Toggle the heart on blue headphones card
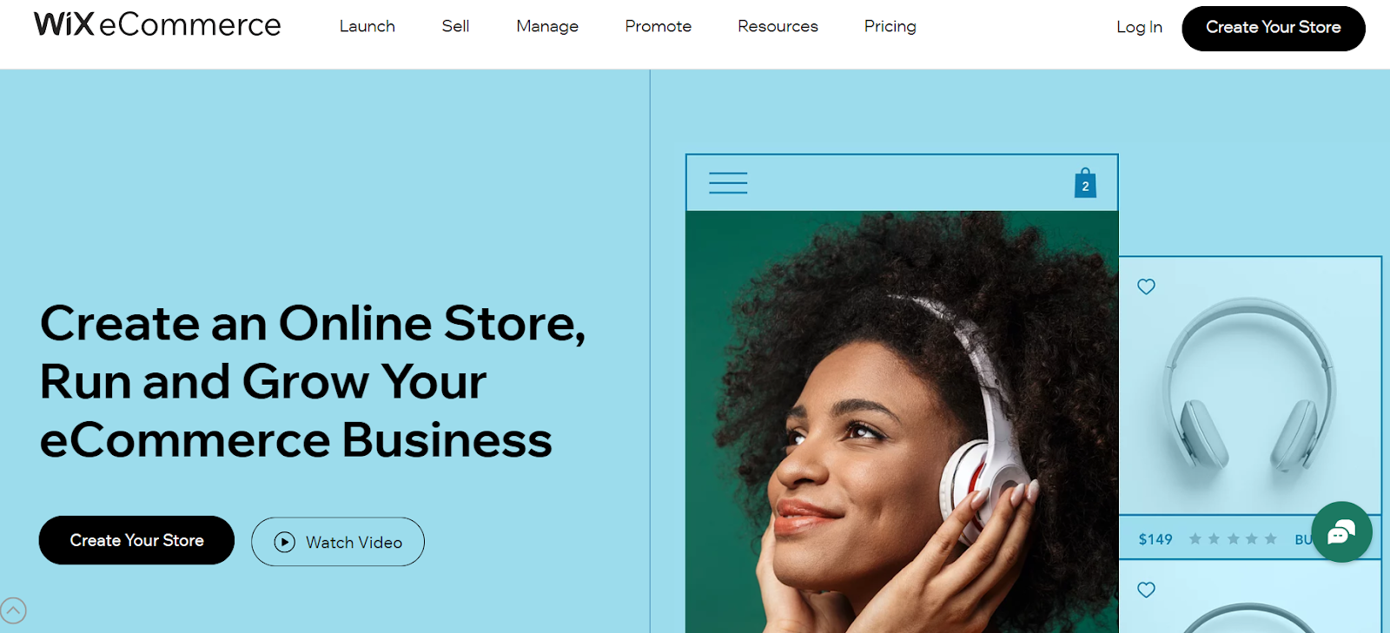Viewport: 1390px width, 633px height. (x=1146, y=287)
